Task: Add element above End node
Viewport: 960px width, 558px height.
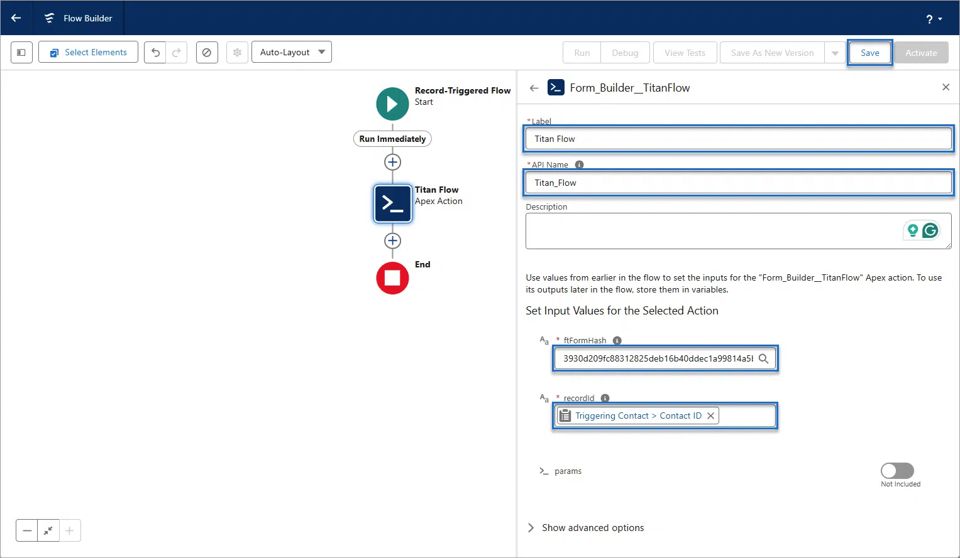Action: tap(392, 240)
